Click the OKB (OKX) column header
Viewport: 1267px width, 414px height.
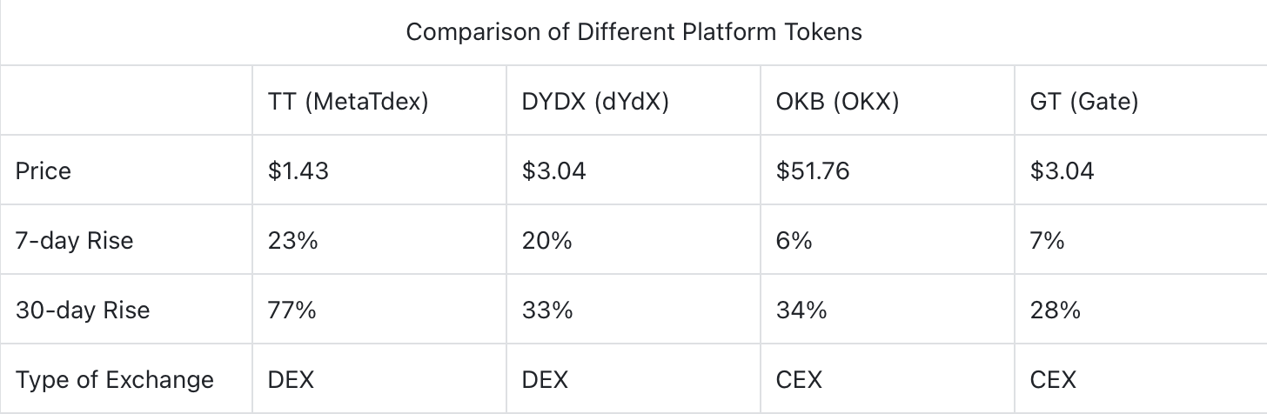837,102
